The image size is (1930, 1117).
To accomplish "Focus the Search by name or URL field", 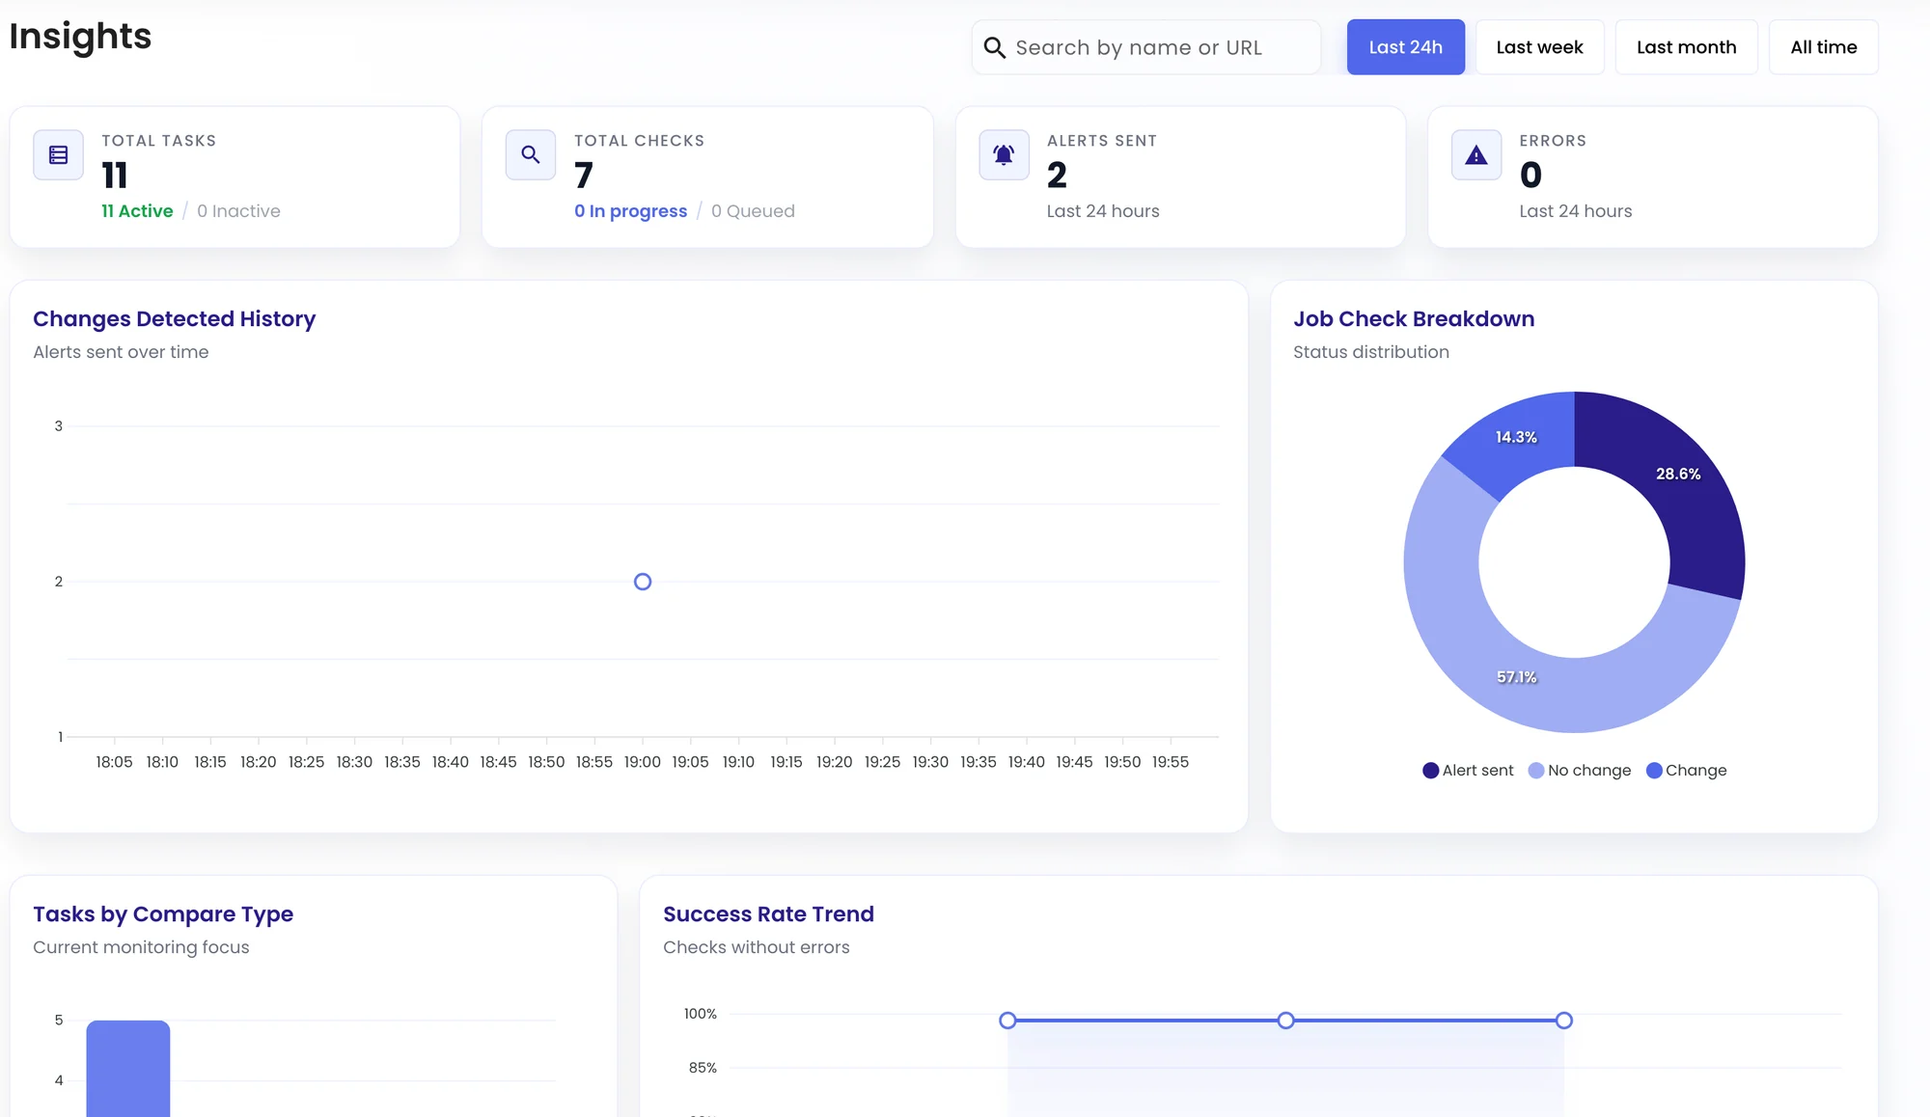I will (x=1145, y=47).
